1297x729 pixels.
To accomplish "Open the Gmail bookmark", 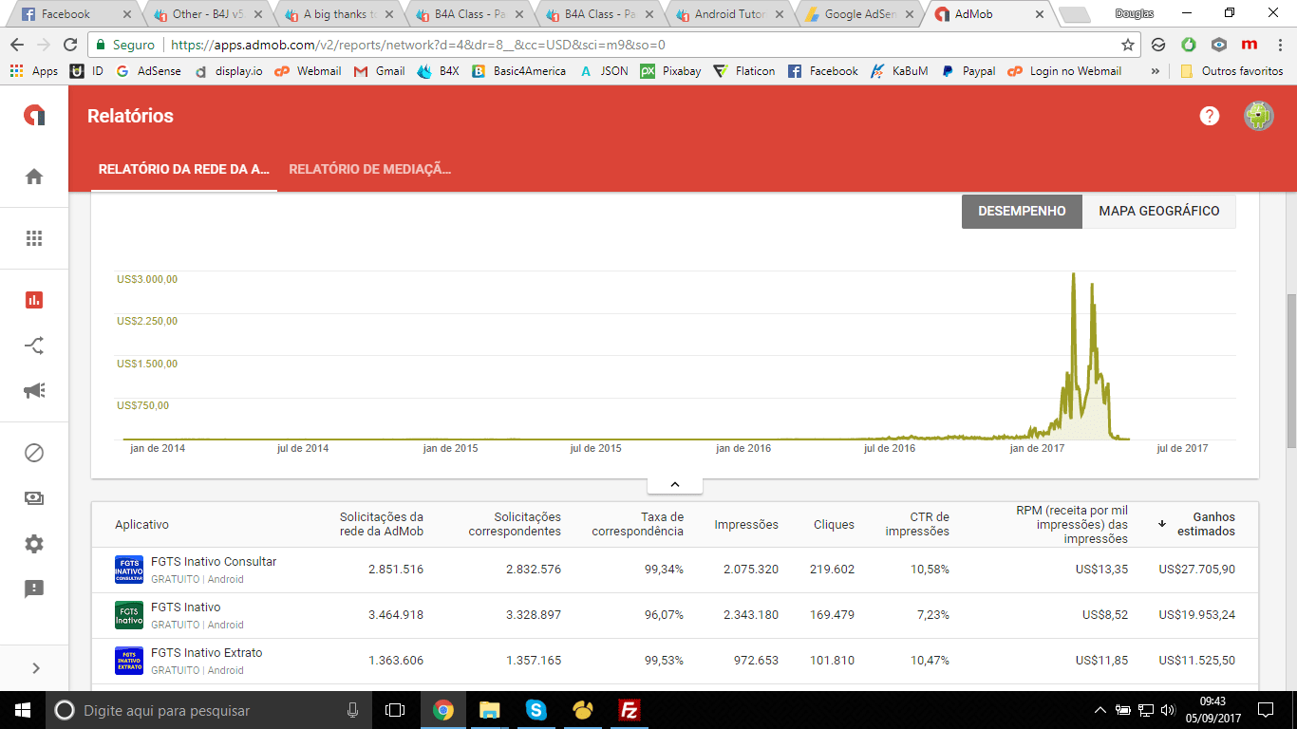I will point(380,71).
